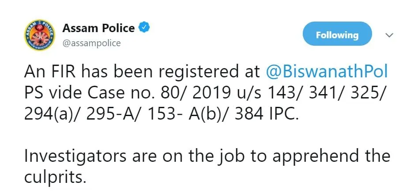
Task: Click the '341/' section number
Action: [326, 94]
